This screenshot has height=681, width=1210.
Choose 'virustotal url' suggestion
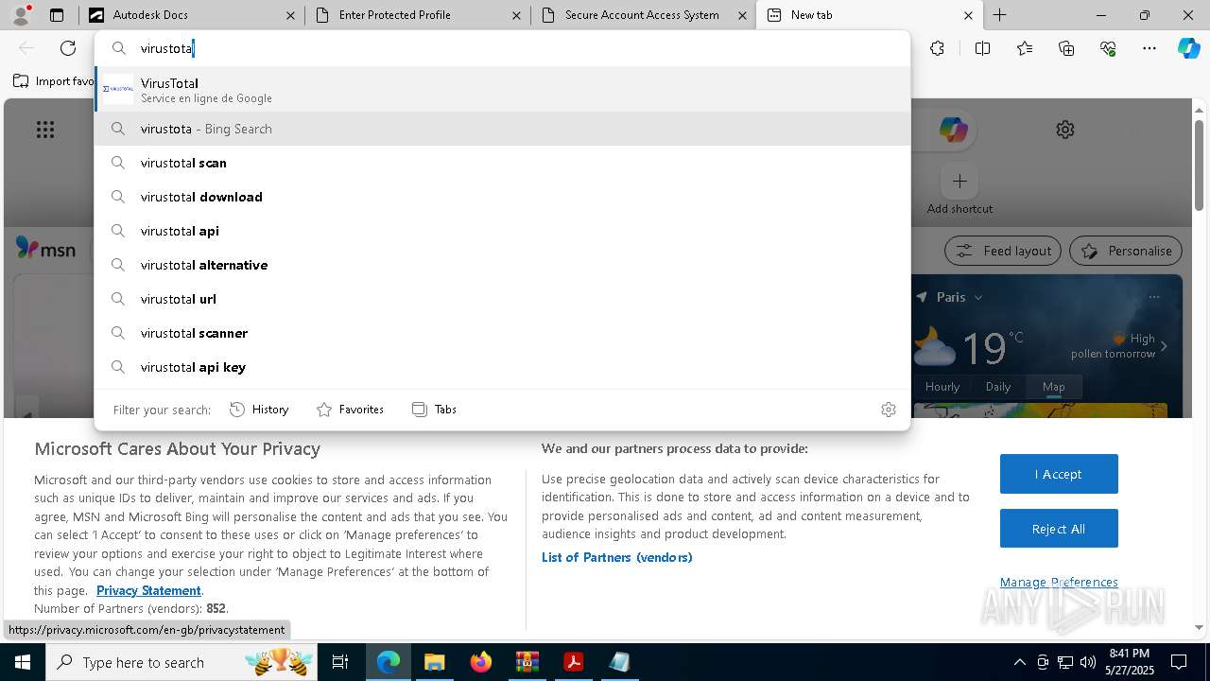502,299
